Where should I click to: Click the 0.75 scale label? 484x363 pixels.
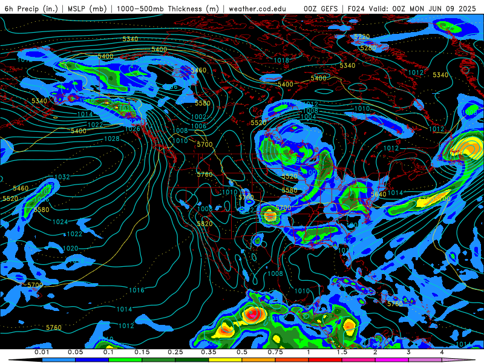click(275, 352)
